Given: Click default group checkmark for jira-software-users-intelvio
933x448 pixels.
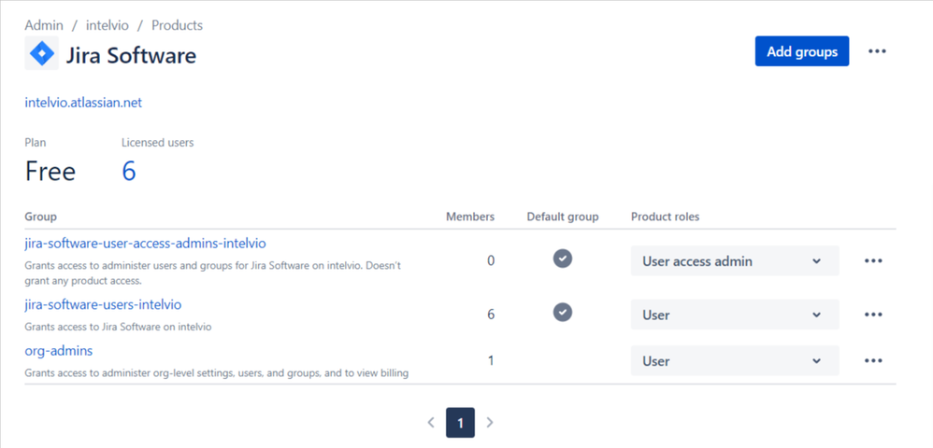Looking at the screenshot, I should pyautogui.click(x=562, y=312).
